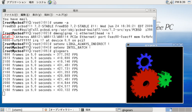Click the '410.890 FPS' output value
The height and width of the screenshot is (112, 192).
[67, 58]
